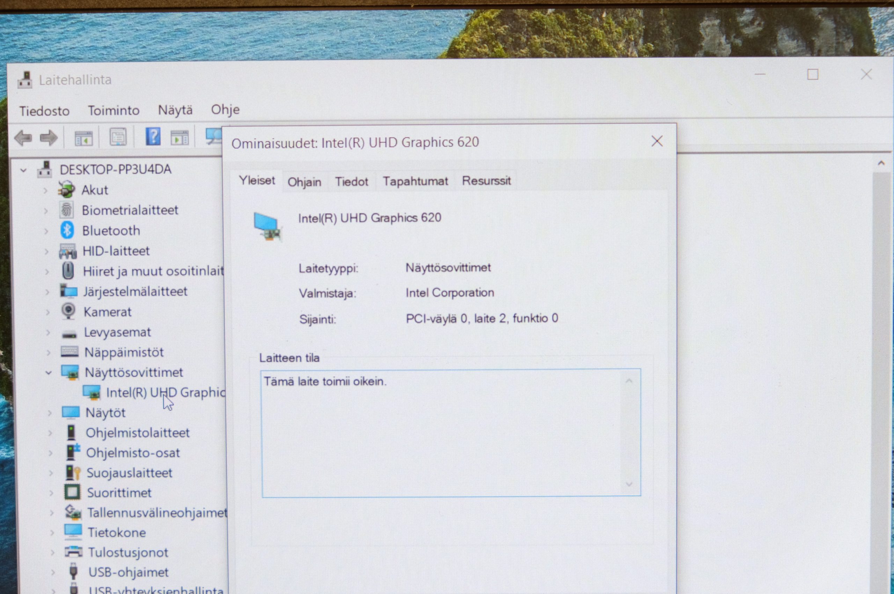Viewport: 894px width, 594px height.
Task: Click the 'PCI-väylä 0, laite 2, funktio 0' text
Action: [482, 318]
